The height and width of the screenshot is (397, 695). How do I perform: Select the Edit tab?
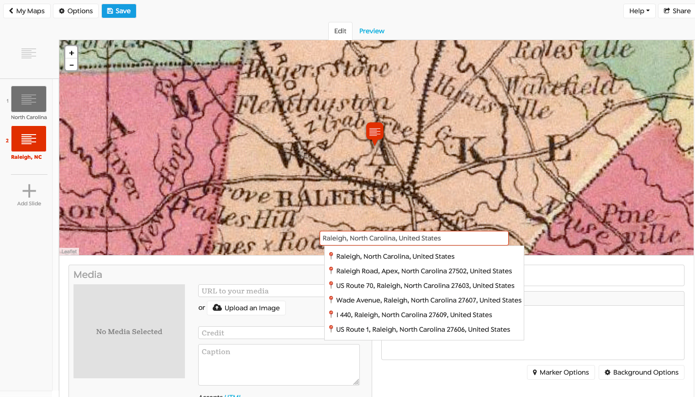tap(340, 31)
